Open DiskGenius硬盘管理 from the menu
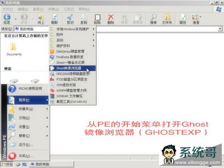The width and height of the screenshot is (224, 168). [73, 52]
